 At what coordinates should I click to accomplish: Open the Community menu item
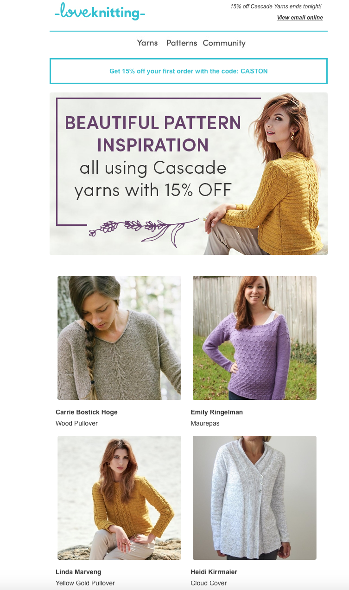pyautogui.click(x=224, y=43)
